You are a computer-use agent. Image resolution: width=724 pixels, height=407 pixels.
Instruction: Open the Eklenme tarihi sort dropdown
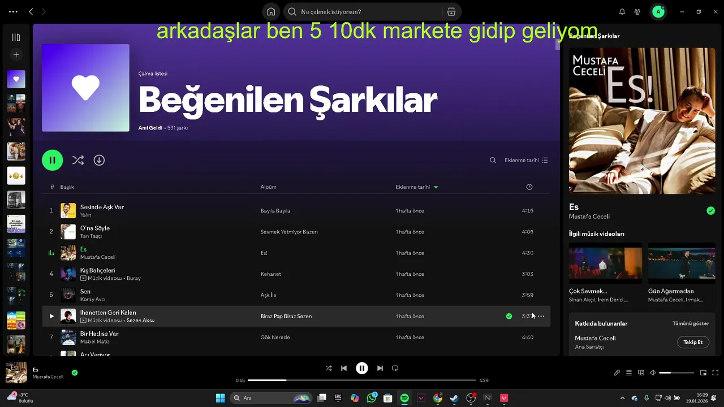coord(526,161)
